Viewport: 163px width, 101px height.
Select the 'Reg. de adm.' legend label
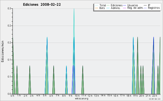tap(135, 8)
